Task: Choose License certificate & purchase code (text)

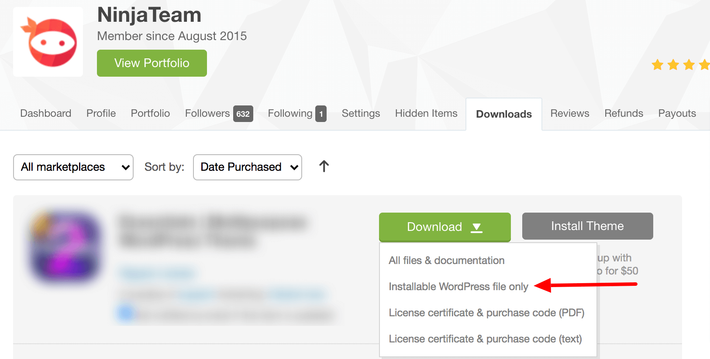Action: pos(485,339)
